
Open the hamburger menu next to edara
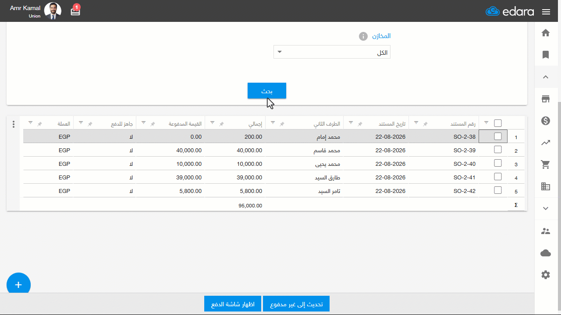tap(546, 12)
